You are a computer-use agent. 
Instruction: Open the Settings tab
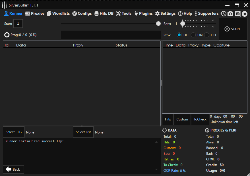click(165, 14)
